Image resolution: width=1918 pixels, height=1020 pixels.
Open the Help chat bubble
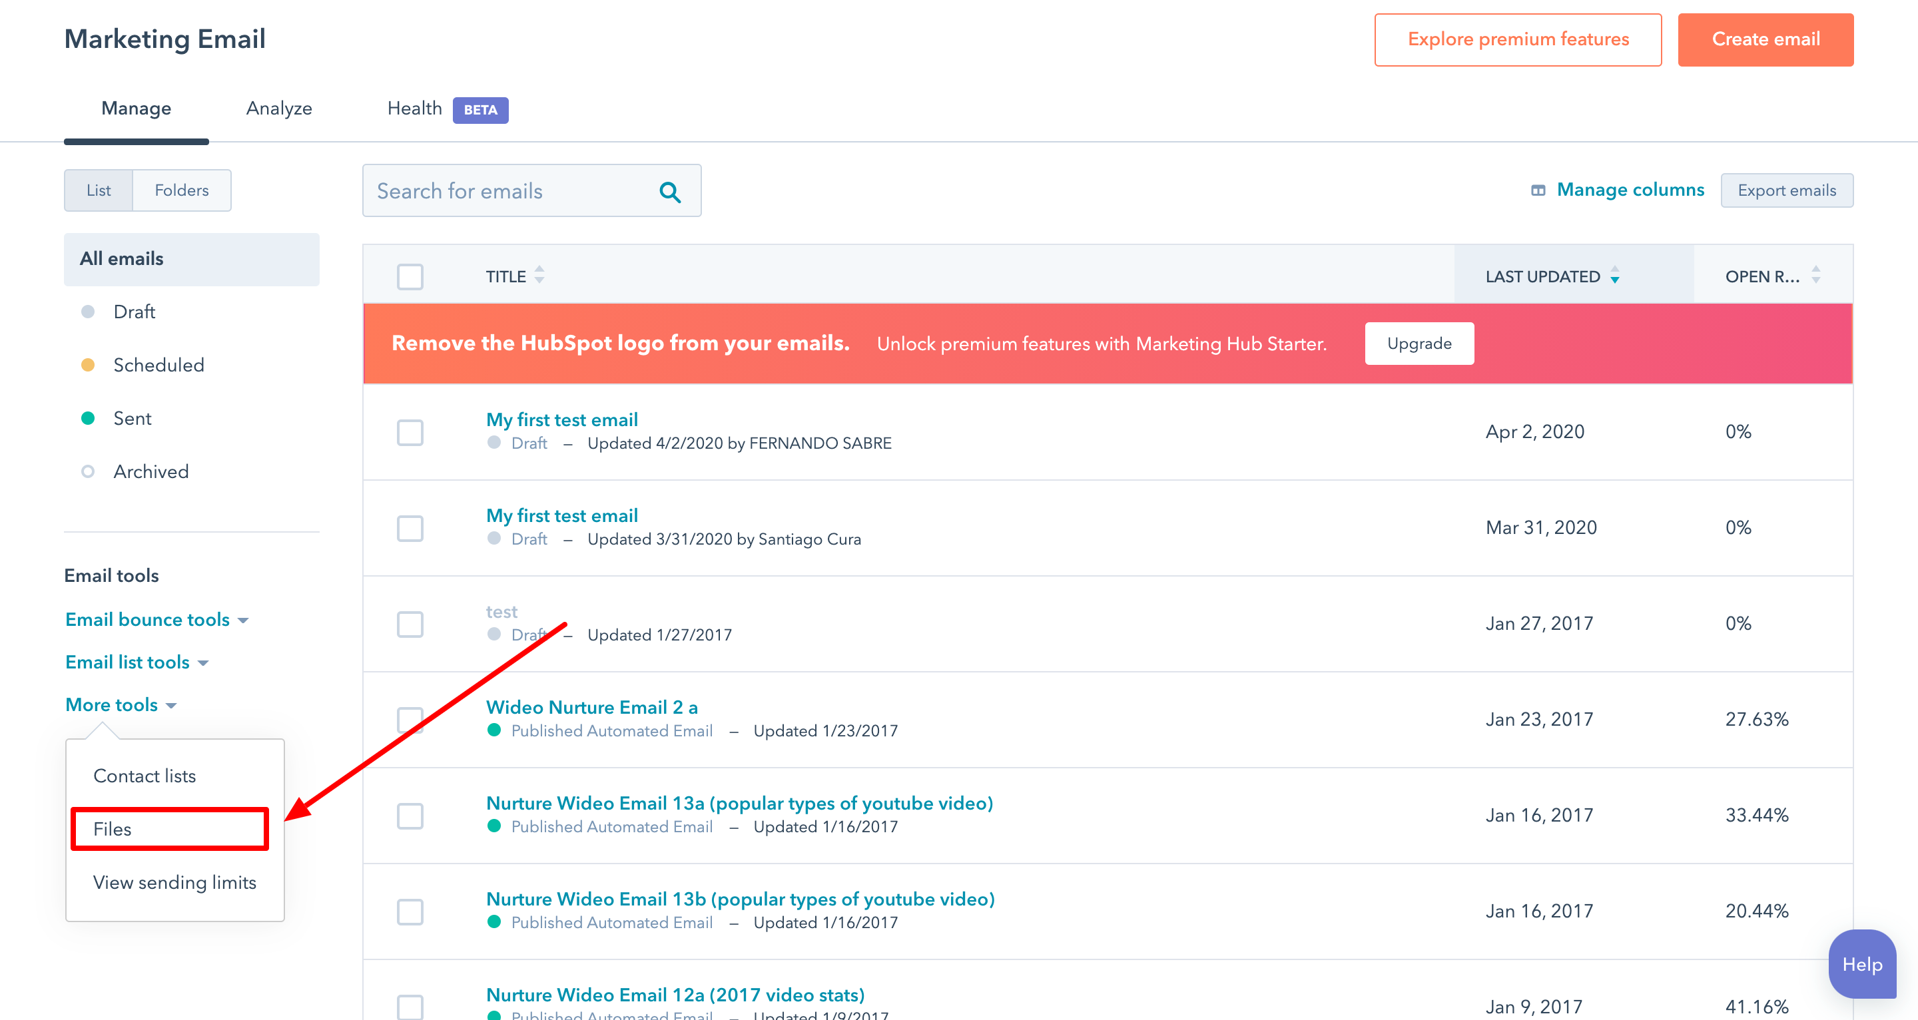1861,964
